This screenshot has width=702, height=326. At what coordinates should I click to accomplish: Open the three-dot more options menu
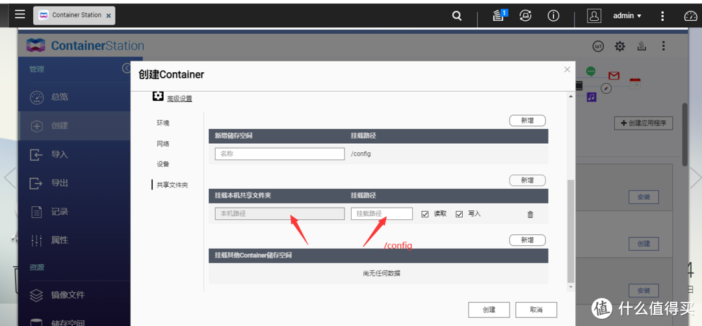(x=663, y=46)
